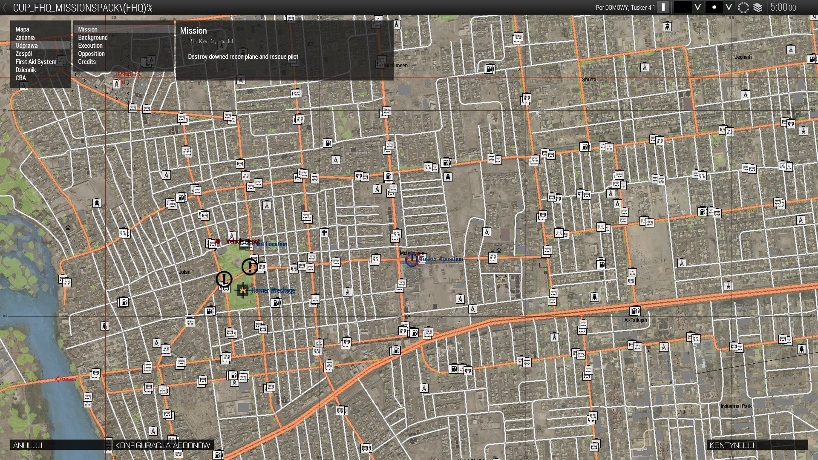This screenshot has height=460, width=818.
Task: Open the Opposition briefing topic
Action: tap(91, 54)
